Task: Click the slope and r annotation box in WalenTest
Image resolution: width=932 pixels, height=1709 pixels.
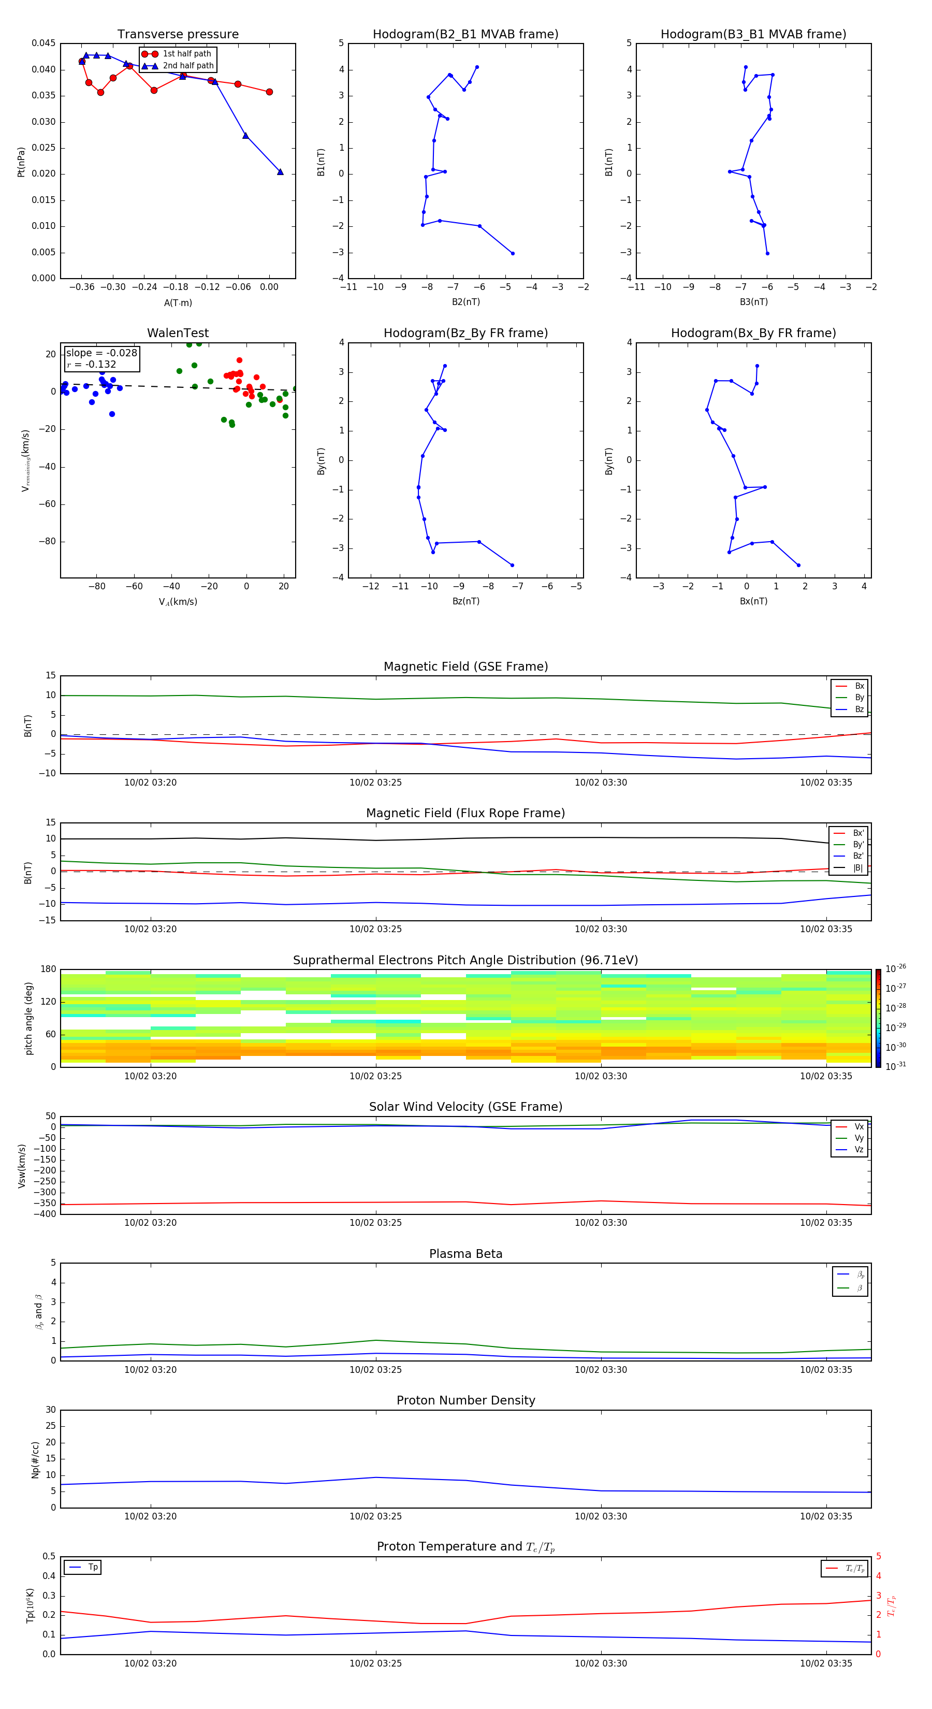Action: [x=101, y=358]
